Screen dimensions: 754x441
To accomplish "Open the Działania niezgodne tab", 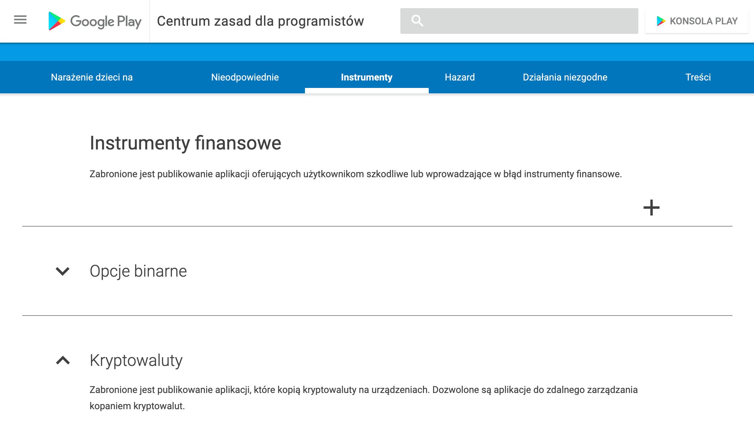I will 565,77.
